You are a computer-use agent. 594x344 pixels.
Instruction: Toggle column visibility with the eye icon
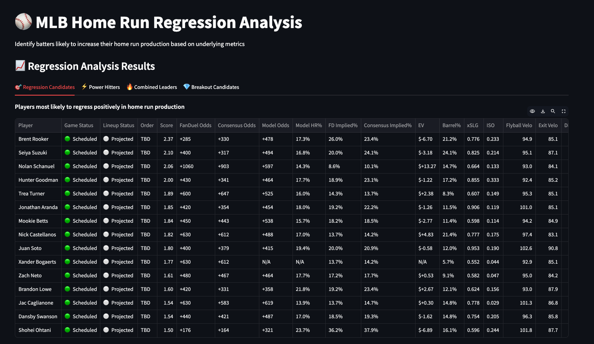(x=532, y=111)
